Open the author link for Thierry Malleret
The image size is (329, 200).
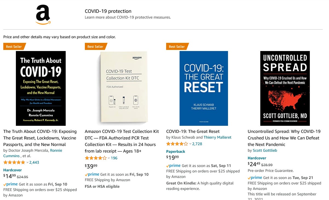point(217,137)
